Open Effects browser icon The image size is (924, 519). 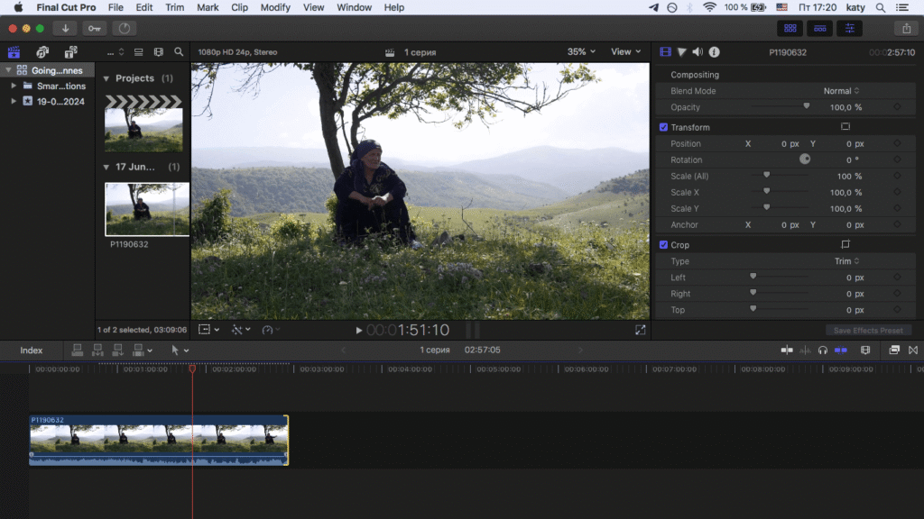tap(894, 351)
